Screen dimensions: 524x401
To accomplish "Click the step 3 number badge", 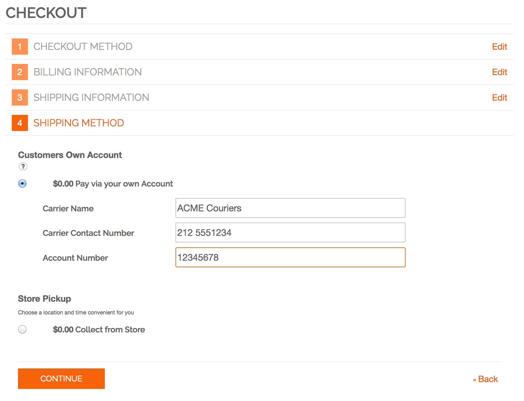I will pyautogui.click(x=20, y=97).
